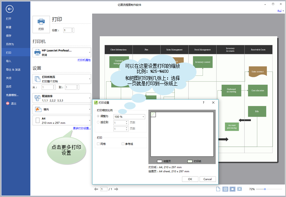Enable the 参考线 checkbox

click(x=123, y=144)
